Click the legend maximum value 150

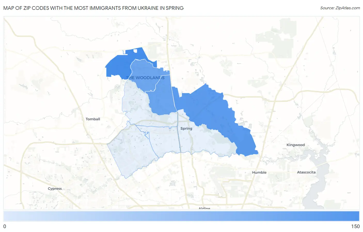[x=355, y=226]
